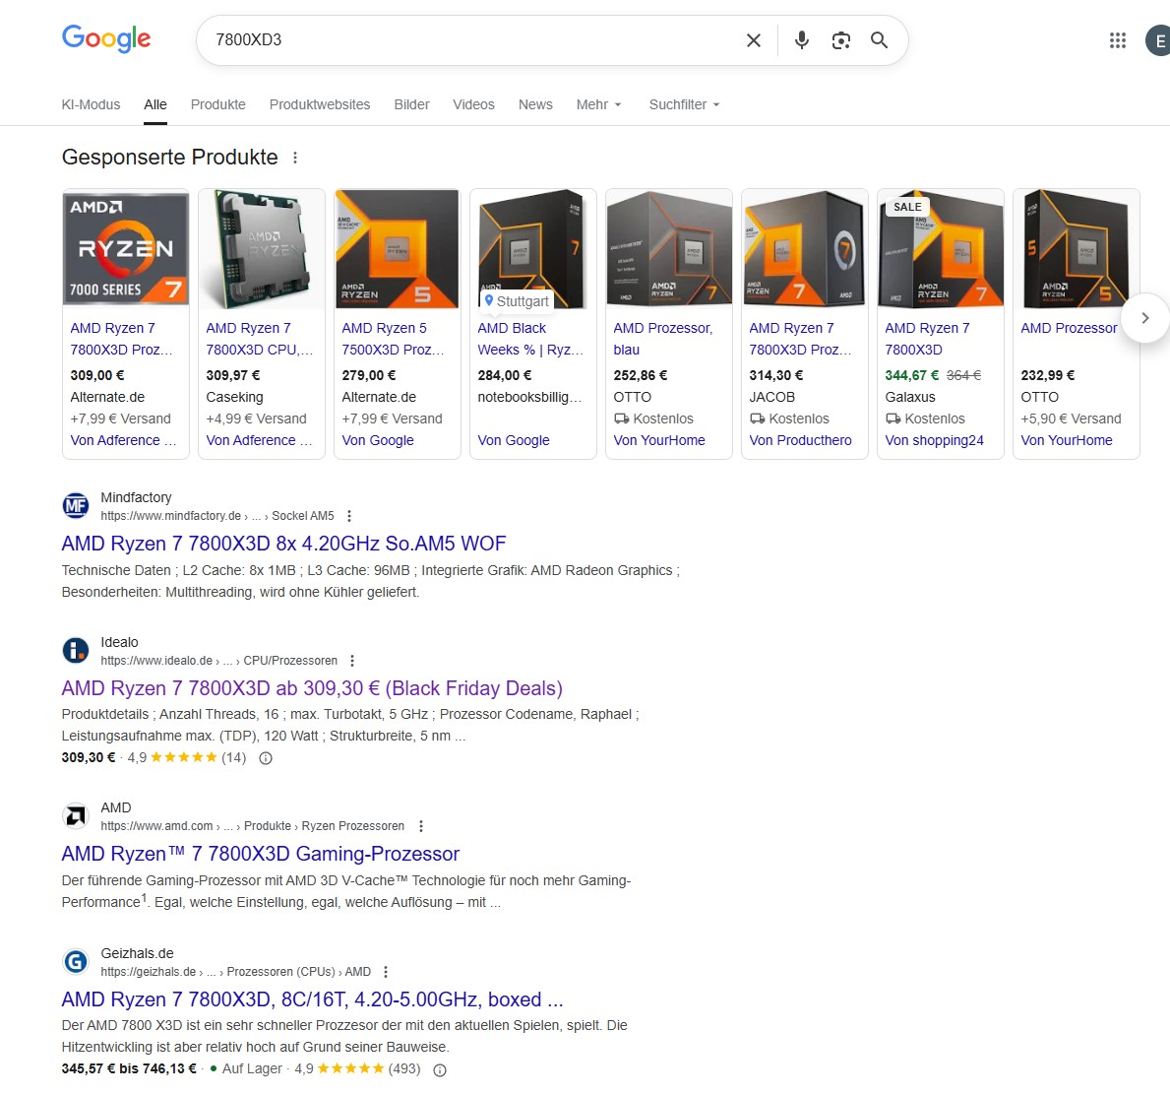Click the info icon beside the Idealo rating
This screenshot has width=1170, height=1095.
tap(265, 757)
